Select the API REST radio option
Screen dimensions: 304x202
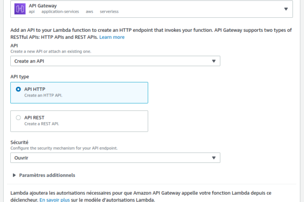pyautogui.click(x=18, y=118)
